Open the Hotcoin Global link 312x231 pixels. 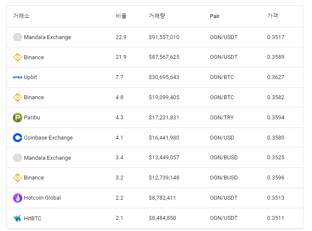pos(43,198)
